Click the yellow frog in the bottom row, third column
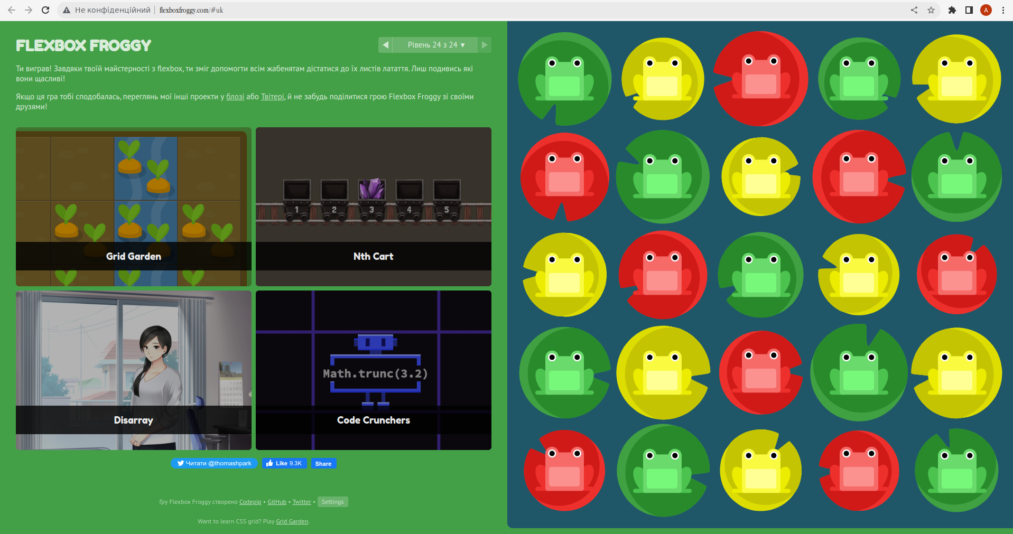 coord(761,471)
